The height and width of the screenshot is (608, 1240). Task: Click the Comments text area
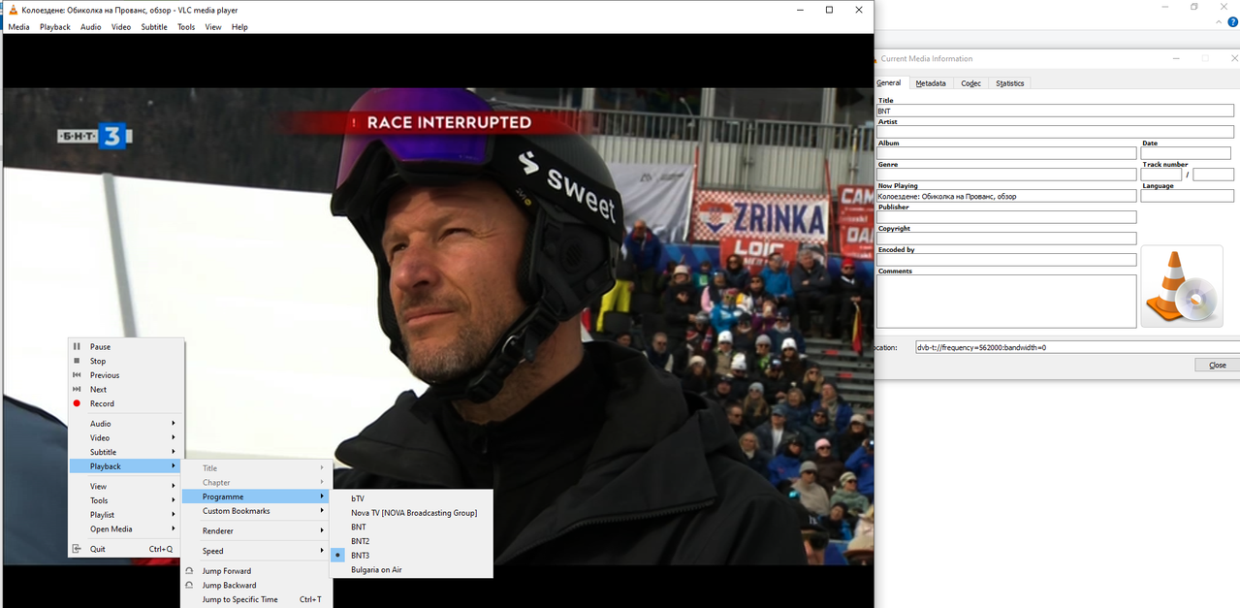(x=1006, y=302)
